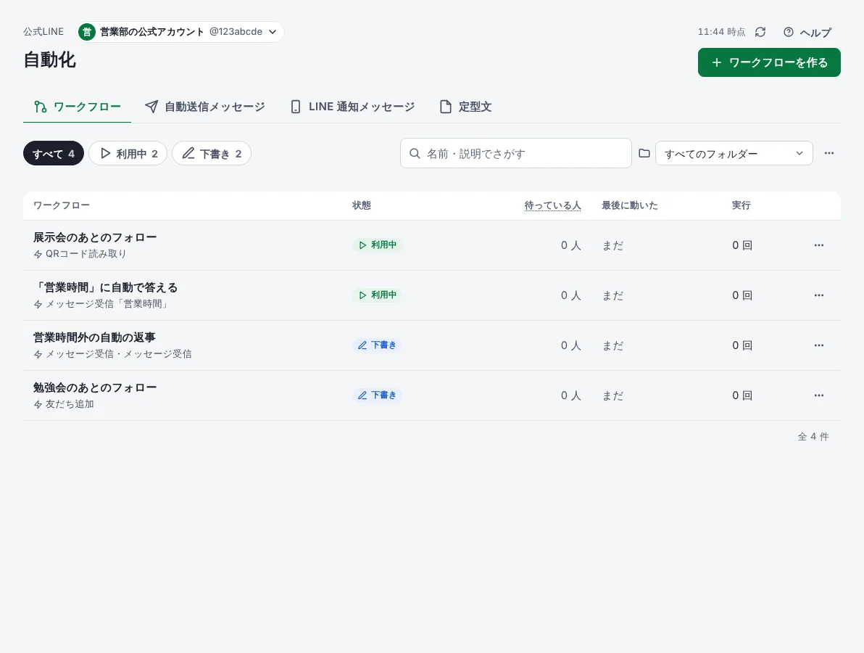
Task: Open the 勉強会のあとのフォロー workflow
Action: pyautogui.click(x=95, y=387)
